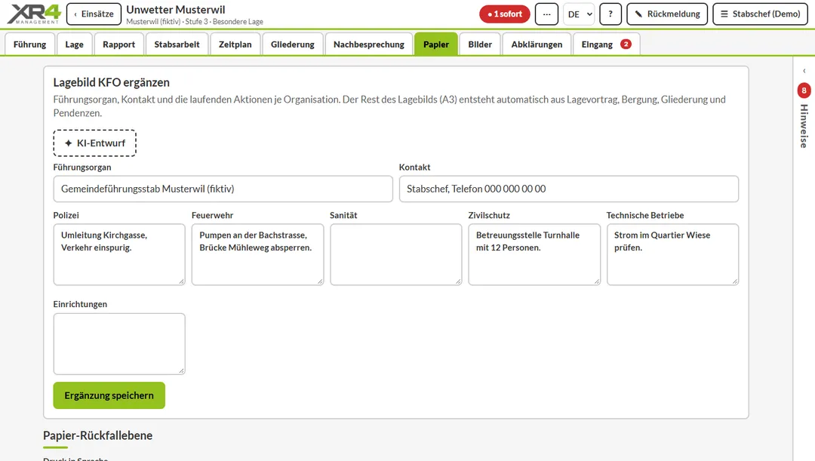The width and height of the screenshot is (815, 461).
Task: Open the Rapport tab
Action: (x=119, y=45)
